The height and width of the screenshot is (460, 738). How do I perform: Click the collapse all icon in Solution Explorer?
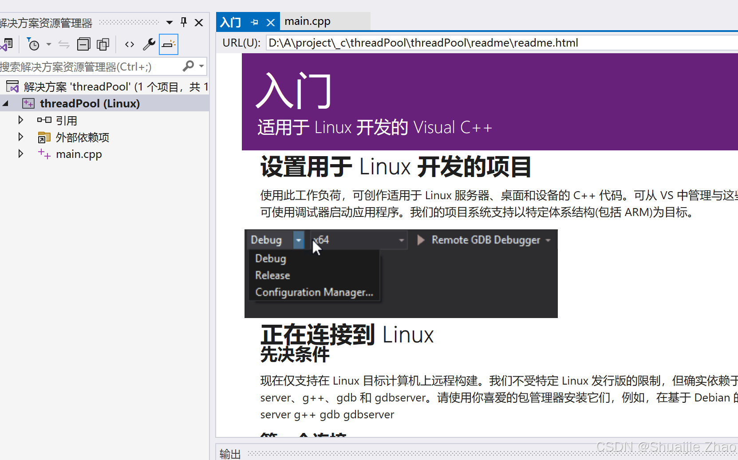pyautogui.click(x=83, y=44)
